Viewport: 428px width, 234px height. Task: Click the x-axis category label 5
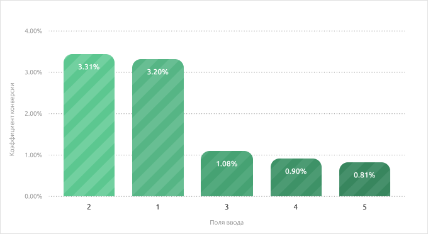(x=364, y=208)
